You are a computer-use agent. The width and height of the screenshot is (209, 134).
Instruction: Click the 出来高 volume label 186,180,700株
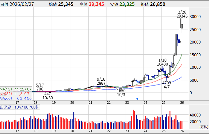20,107
